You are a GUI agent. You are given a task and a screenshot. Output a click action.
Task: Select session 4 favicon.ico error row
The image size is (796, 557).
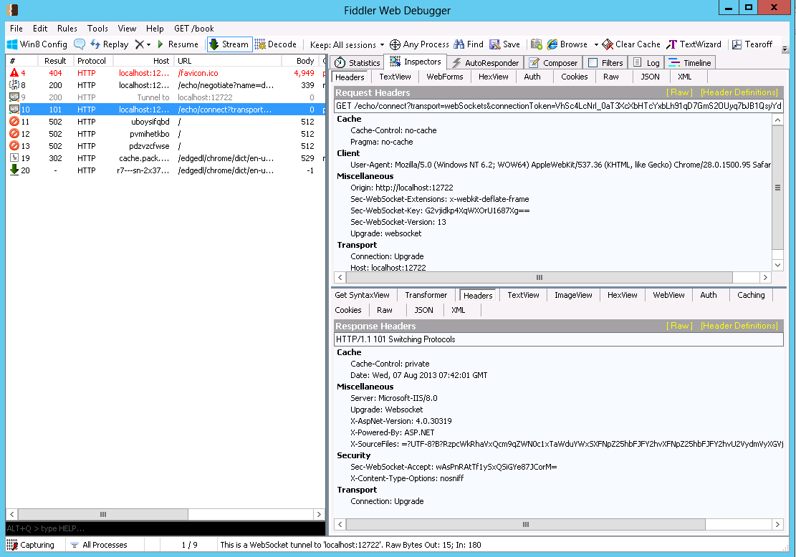[166, 73]
